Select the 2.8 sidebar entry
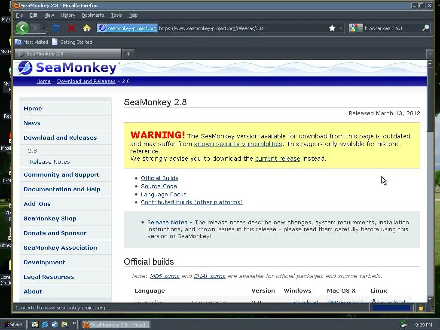The image size is (440, 330). 32,150
